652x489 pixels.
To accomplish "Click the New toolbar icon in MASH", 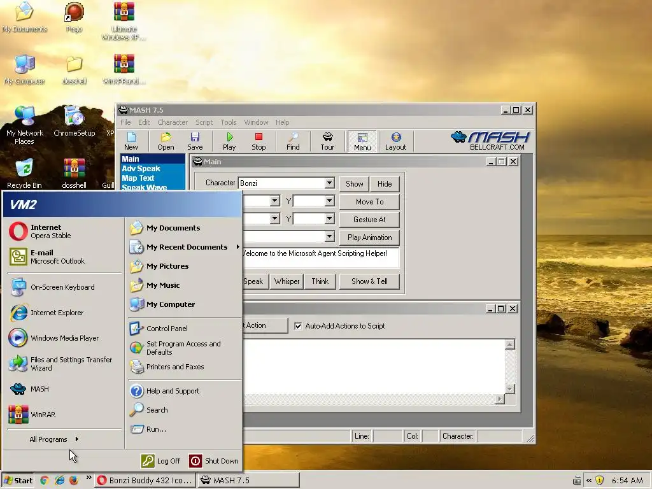I will tap(131, 141).
